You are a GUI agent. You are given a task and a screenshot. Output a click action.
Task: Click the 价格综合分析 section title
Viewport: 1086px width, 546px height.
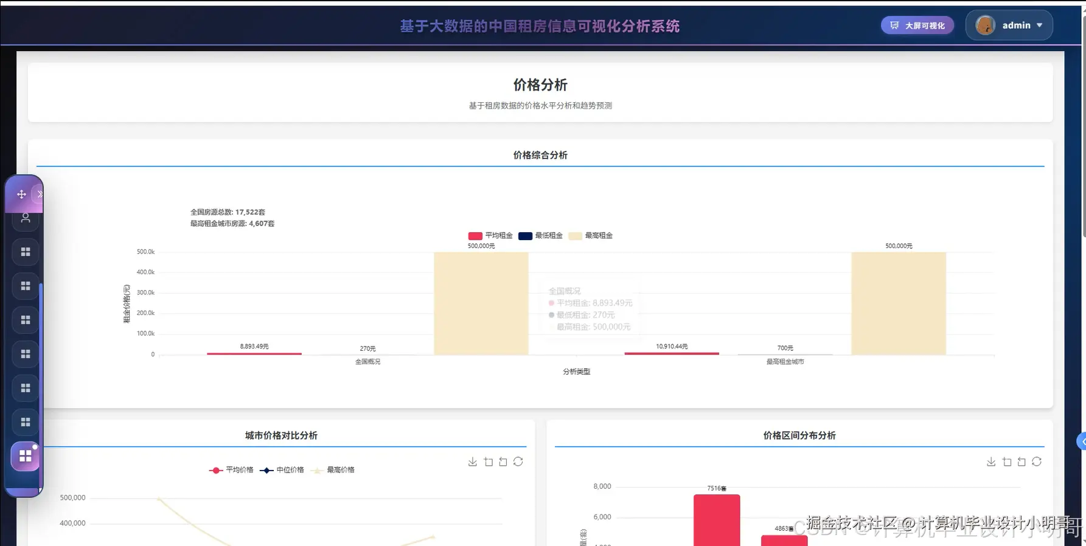coord(540,155)
